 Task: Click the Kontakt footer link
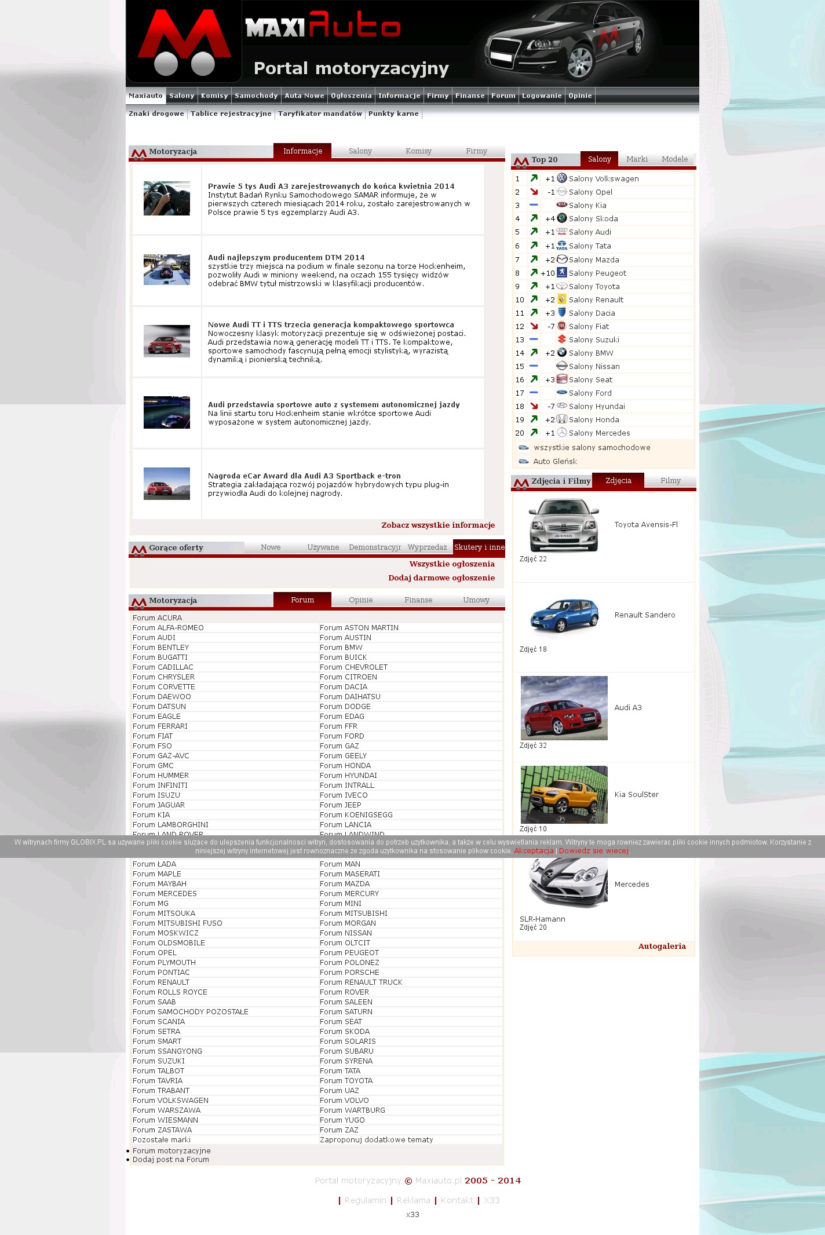pos(457,1200)
